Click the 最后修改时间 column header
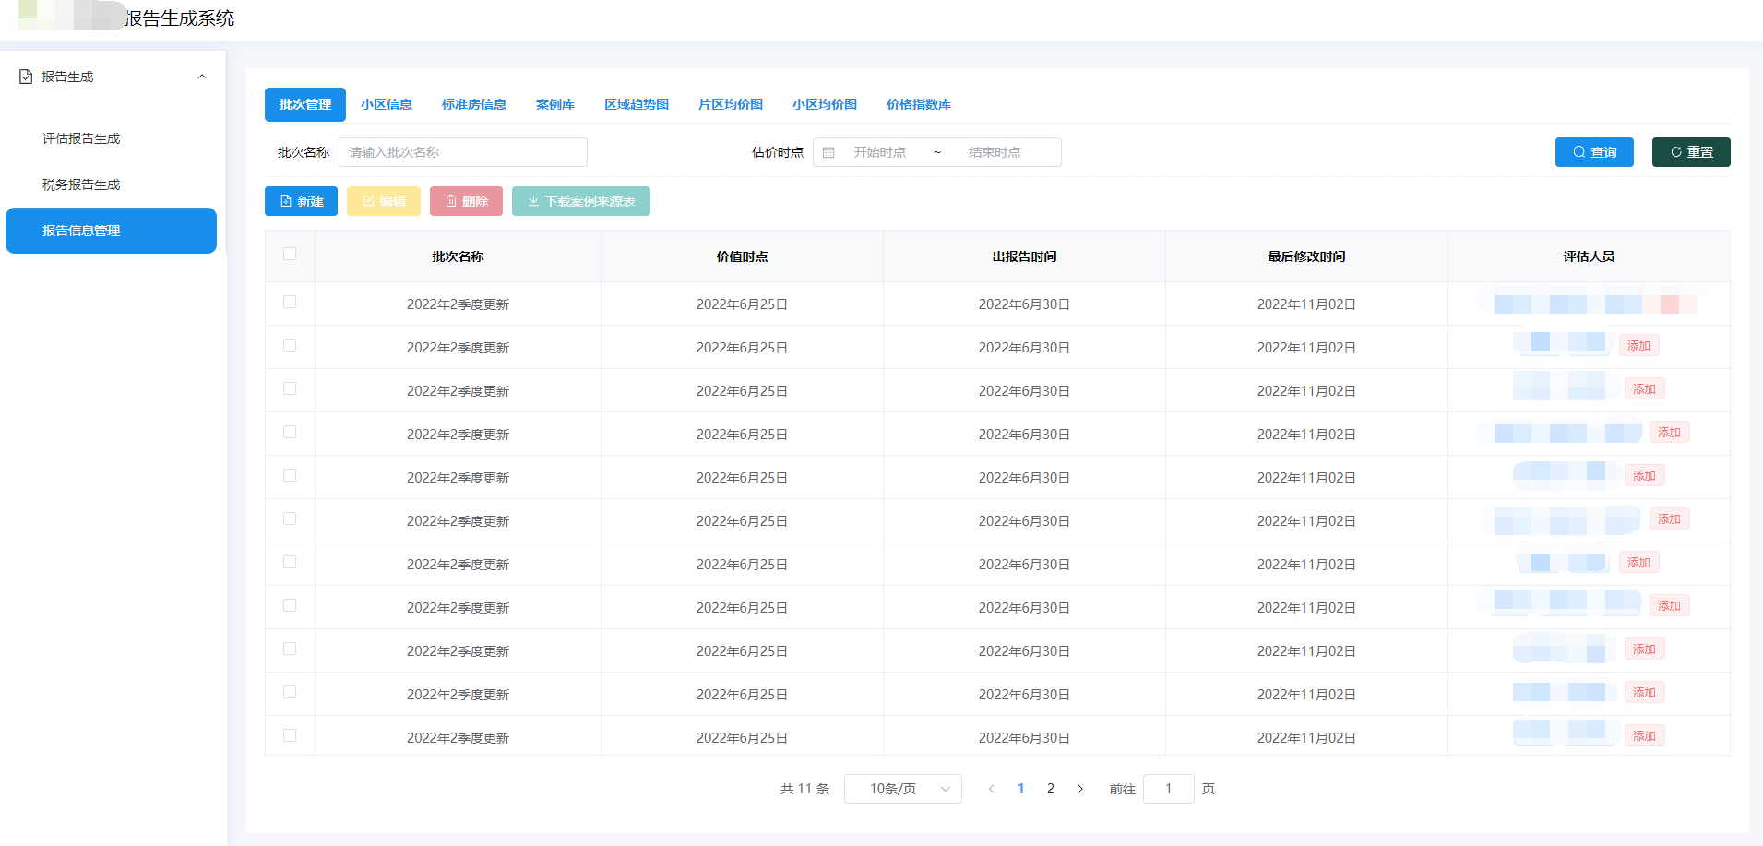 point(1307,256)
